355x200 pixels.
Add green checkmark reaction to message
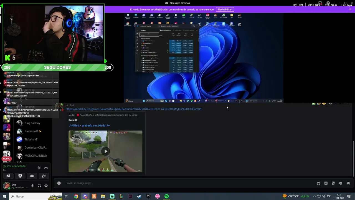[313, 103]
